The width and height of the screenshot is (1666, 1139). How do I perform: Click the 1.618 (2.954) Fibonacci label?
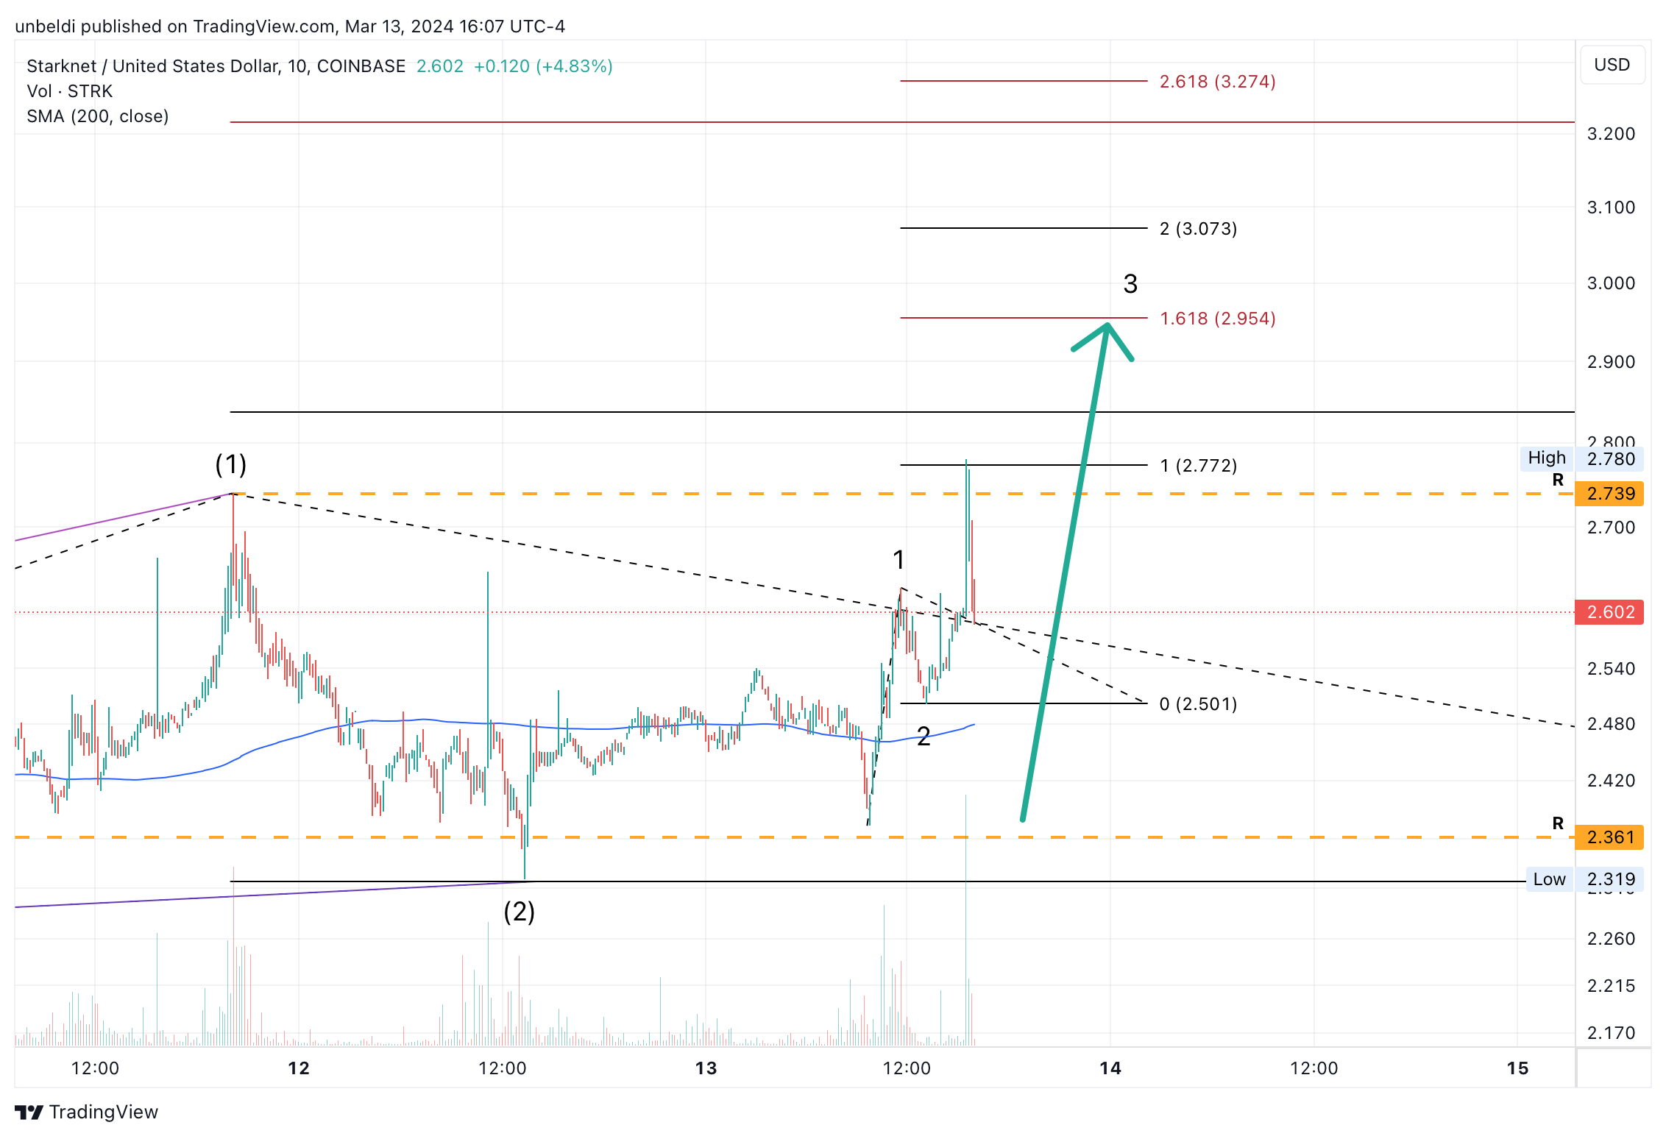click(1217, 319)
